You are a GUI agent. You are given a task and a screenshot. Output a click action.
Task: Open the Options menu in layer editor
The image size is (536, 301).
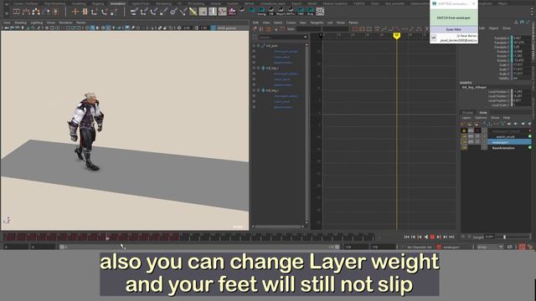tap(481, 118)
